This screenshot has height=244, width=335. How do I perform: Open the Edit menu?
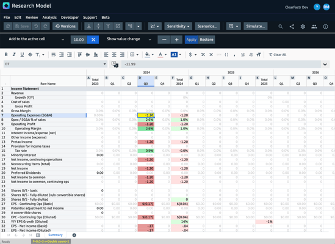(x=18, y=18)
